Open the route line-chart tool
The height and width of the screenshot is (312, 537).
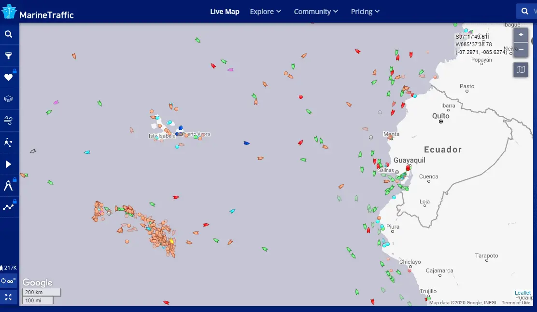[x=9, y=207]
